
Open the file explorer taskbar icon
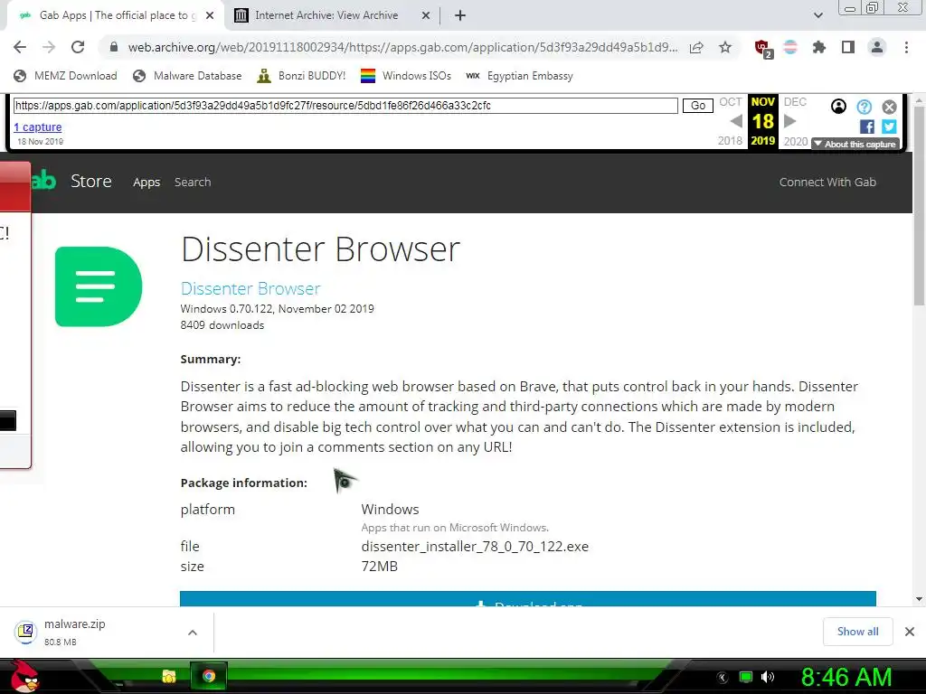pyautogui.click(x=169, y=676)
